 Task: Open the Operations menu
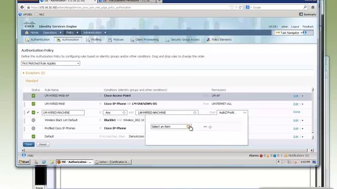click(x=52, y=33)
